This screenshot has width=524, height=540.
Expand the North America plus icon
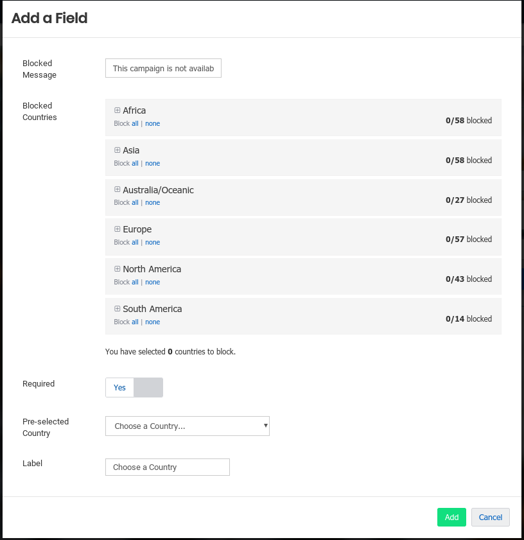118,269
